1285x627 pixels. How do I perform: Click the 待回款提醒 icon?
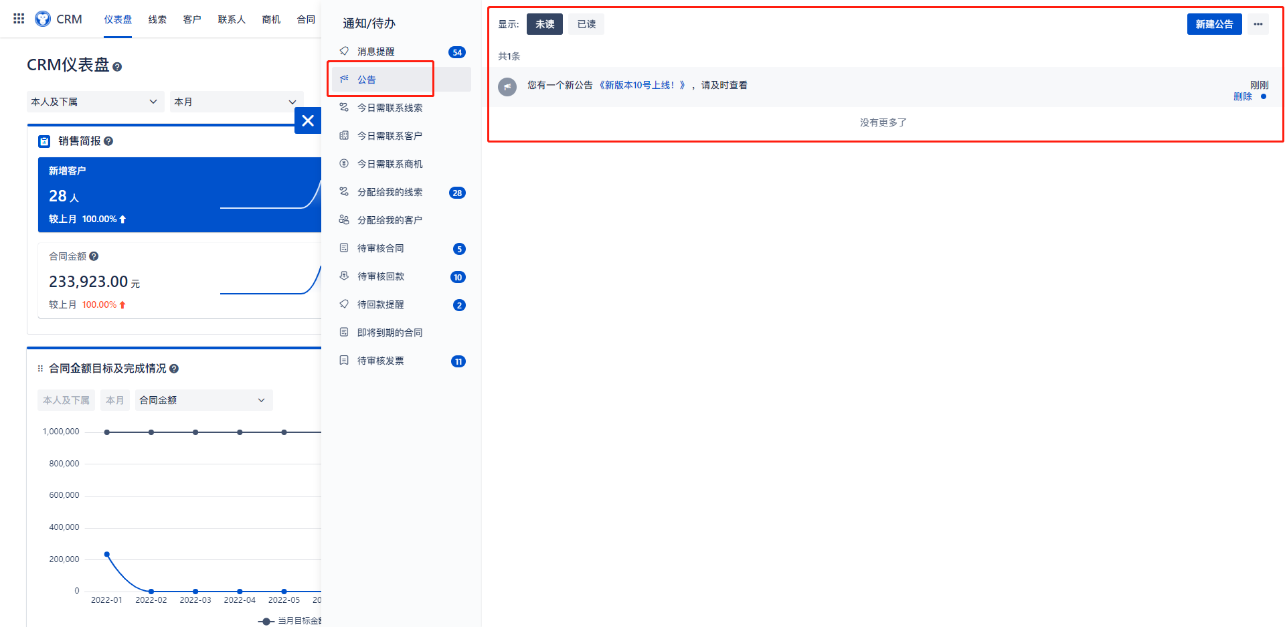tap(344, 304)
